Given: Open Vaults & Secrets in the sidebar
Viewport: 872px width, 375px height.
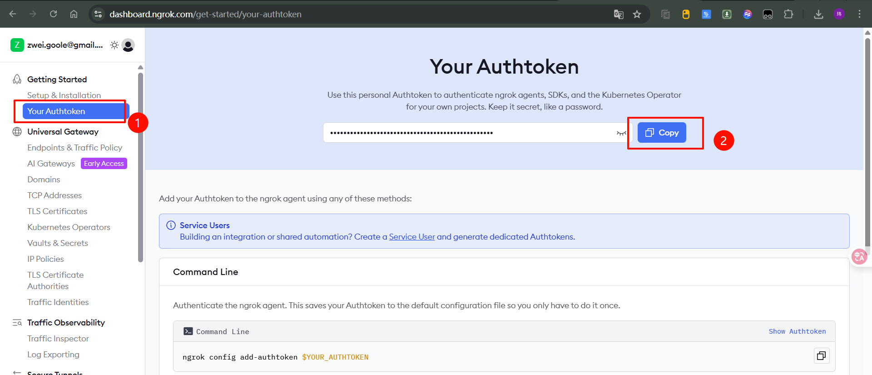Looking at the screenshot, I should coord(58,243).
